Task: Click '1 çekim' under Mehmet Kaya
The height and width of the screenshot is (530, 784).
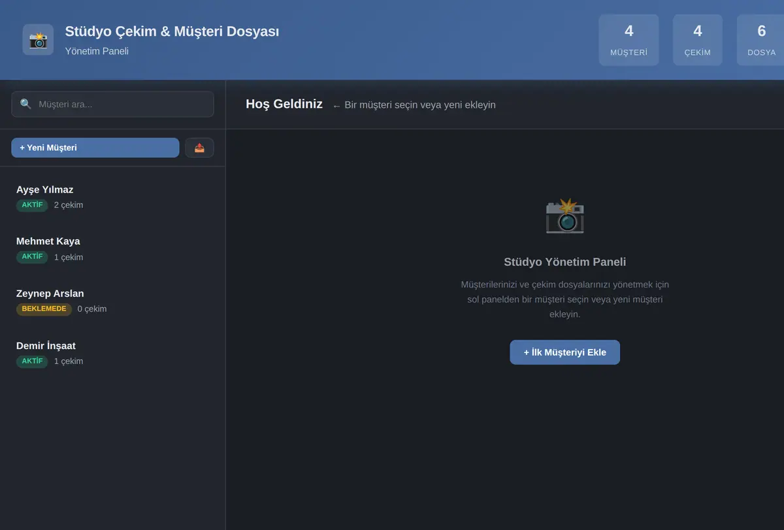Action: [69, 257]
